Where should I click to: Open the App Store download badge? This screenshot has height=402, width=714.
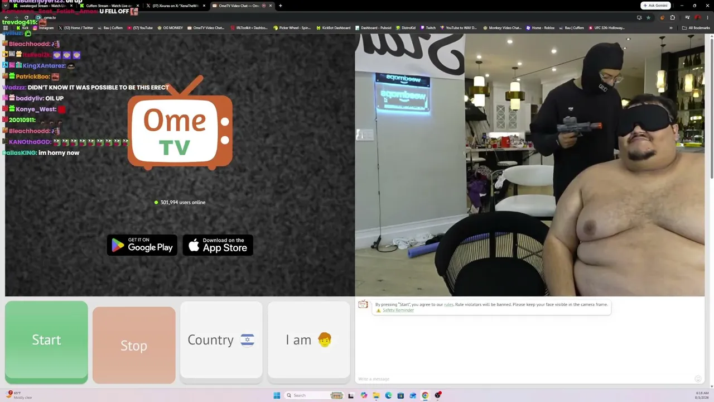(218, 245)
